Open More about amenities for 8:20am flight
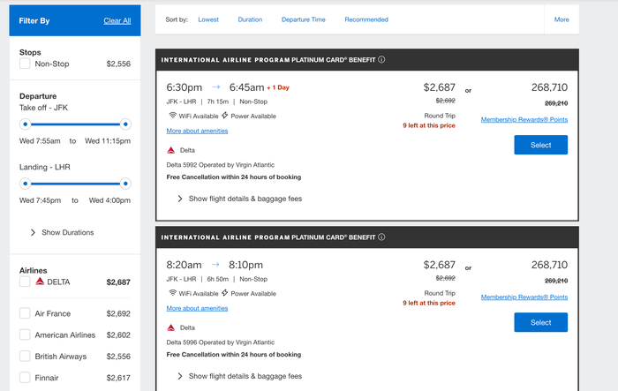The width and height of the screenshot is (618, 391). pyautogui.click(x=197, y=308)
